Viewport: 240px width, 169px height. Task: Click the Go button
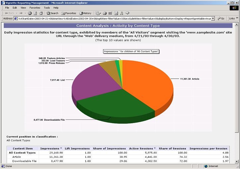221,19
